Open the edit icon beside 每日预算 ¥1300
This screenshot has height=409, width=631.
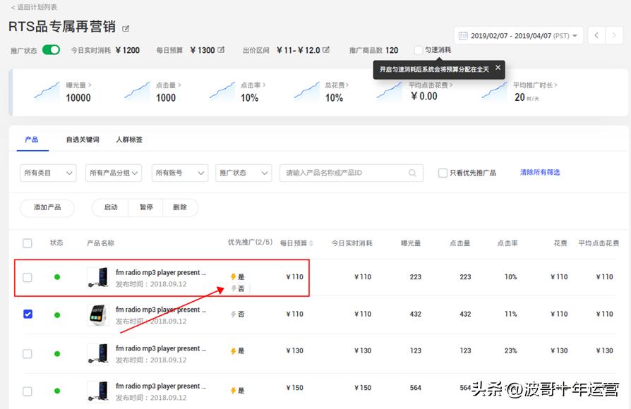tap(221, 49)
